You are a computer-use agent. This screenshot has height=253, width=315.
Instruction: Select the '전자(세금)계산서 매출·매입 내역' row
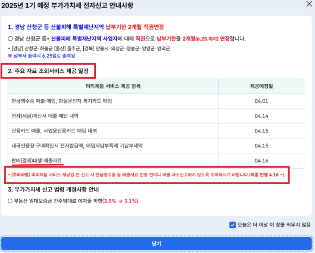45,116
